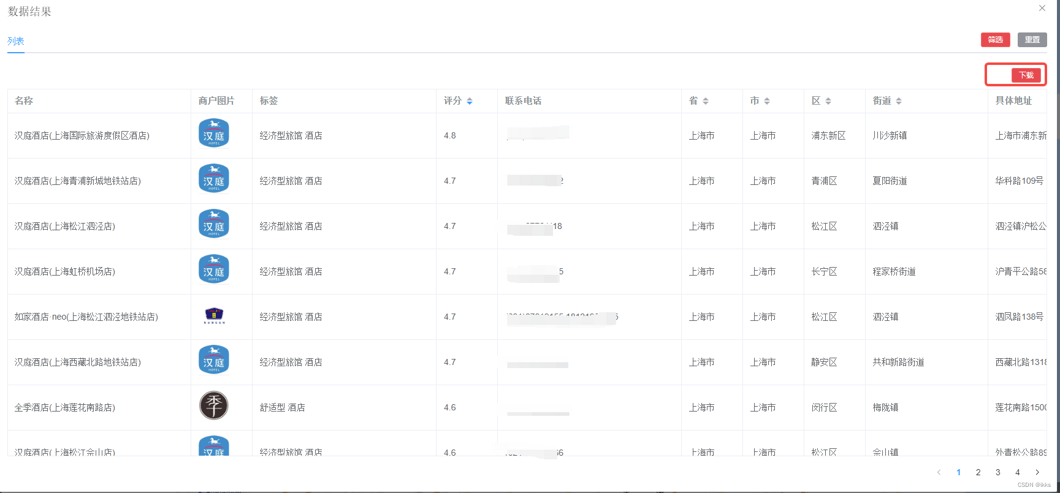The width and height of the screenshot is (1060, 493).
Task: Sort the 市 column
Action: (767, 101)
